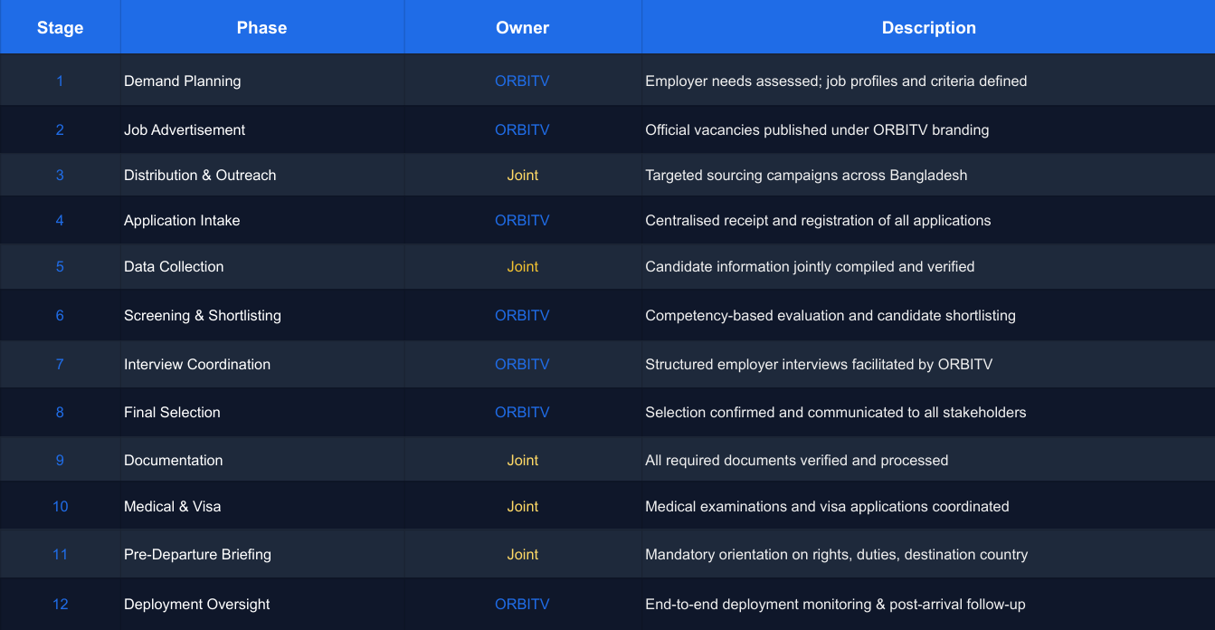The height and width of the screenshot is (630, 1215).
Task: Click the Owner column header
Action: click(x=522, y=27)
